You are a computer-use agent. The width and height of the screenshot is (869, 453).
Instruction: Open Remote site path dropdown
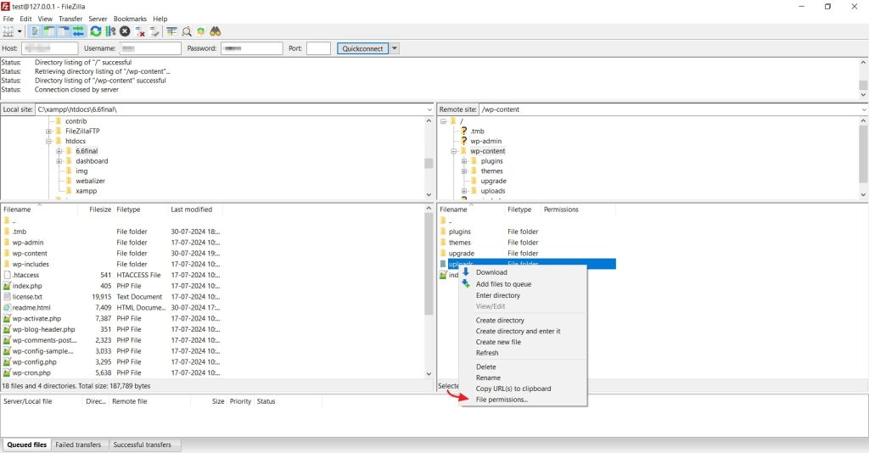(x=863, y=109)
